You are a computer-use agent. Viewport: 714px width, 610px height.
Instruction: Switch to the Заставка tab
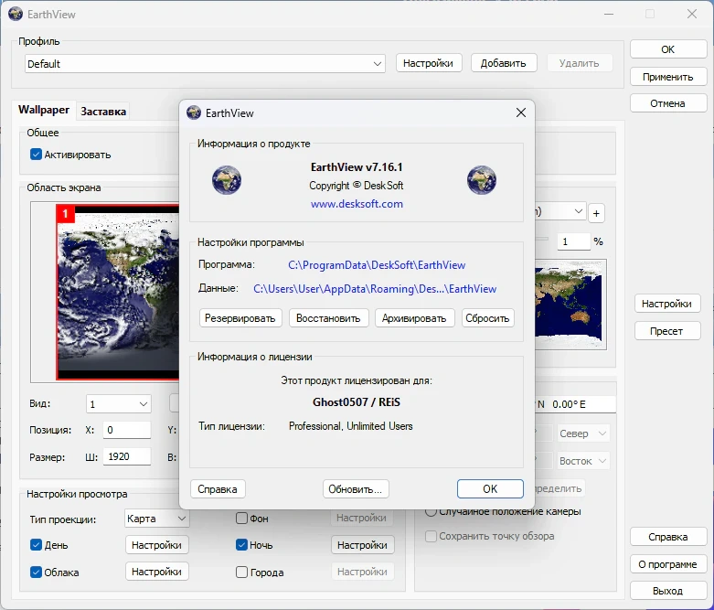click(103, 112)
